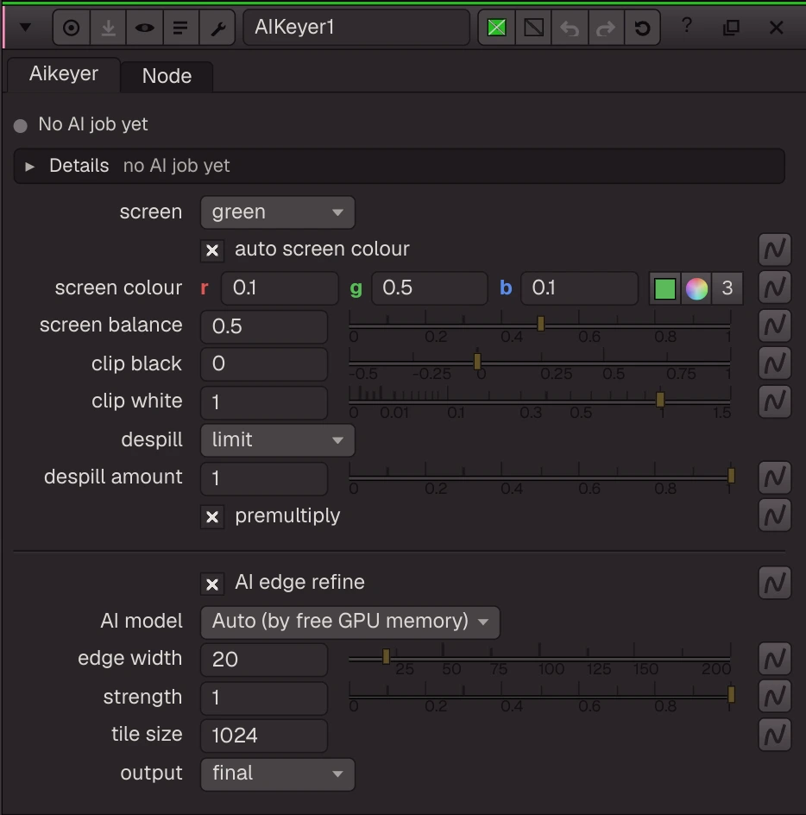Expand the Details disclosure triangle

click(29, 167)
